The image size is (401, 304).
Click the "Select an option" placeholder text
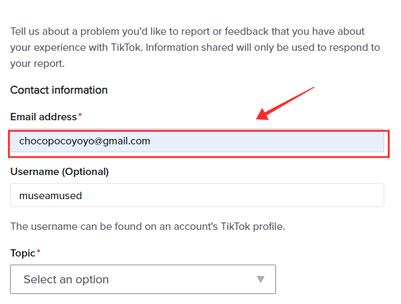click(66, 279)
